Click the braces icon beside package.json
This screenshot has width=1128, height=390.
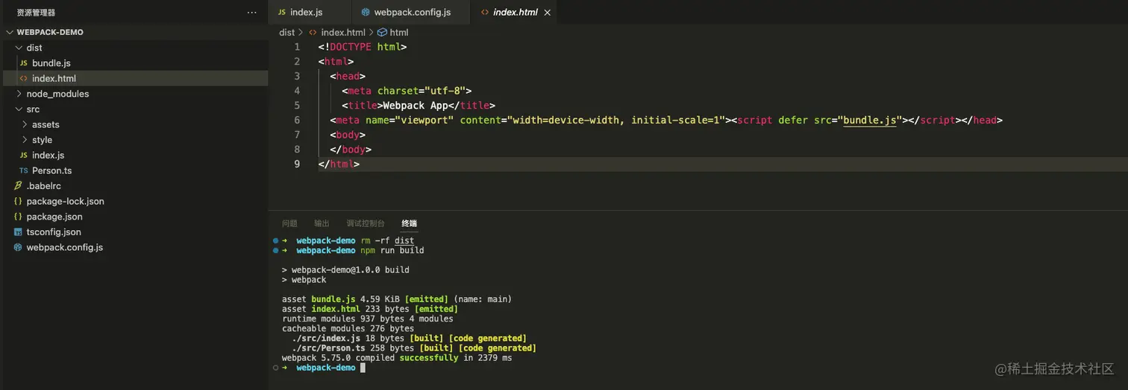pyautogui.click(x=18, y=217)
